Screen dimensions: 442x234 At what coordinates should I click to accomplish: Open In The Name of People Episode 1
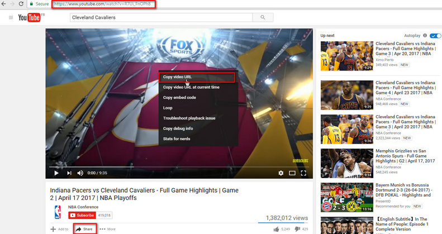coord(403,224)
